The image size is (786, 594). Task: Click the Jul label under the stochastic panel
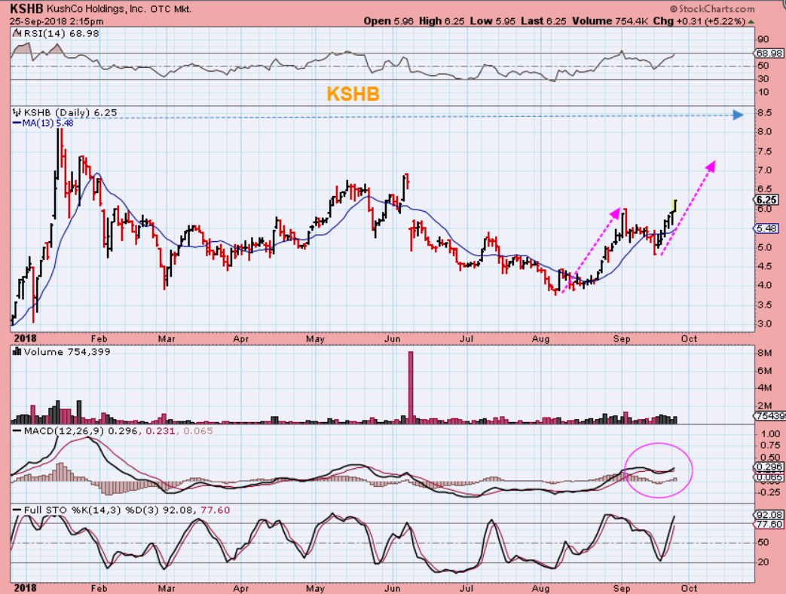tap(466, 589)
